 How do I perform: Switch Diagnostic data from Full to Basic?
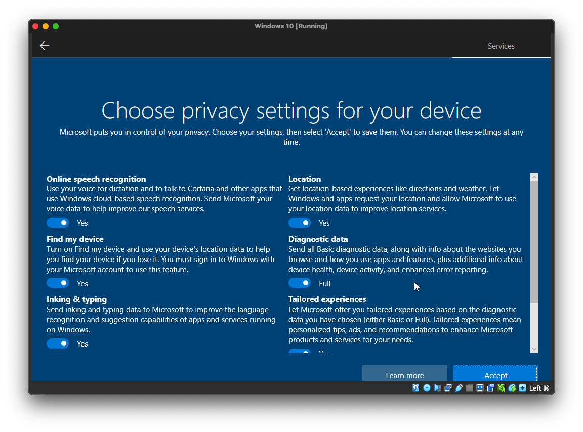[x=300, y=283]
